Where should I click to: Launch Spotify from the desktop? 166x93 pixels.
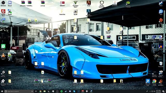pos(3,47)
